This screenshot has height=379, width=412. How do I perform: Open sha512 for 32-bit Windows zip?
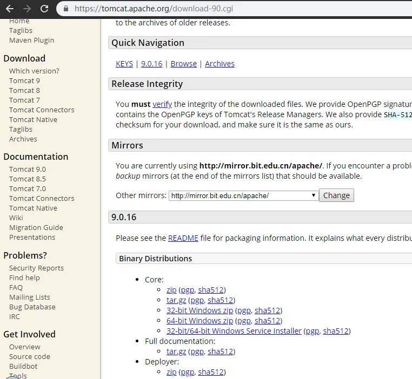pos(268,310)
